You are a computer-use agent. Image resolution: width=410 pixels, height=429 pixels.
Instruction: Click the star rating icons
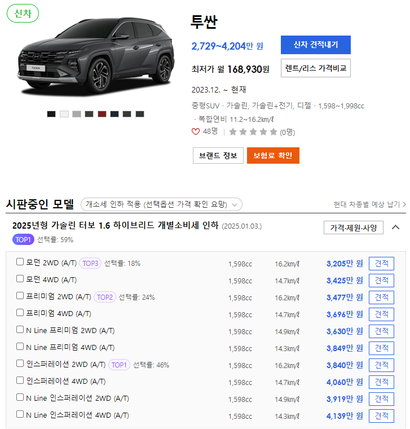pos(253,132)
